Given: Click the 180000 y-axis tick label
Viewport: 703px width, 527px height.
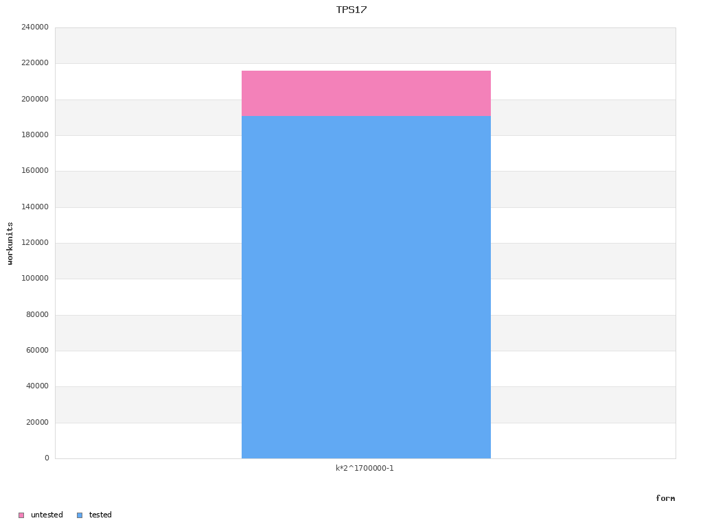Looking at the screenshot, I should tap(35, 135).
